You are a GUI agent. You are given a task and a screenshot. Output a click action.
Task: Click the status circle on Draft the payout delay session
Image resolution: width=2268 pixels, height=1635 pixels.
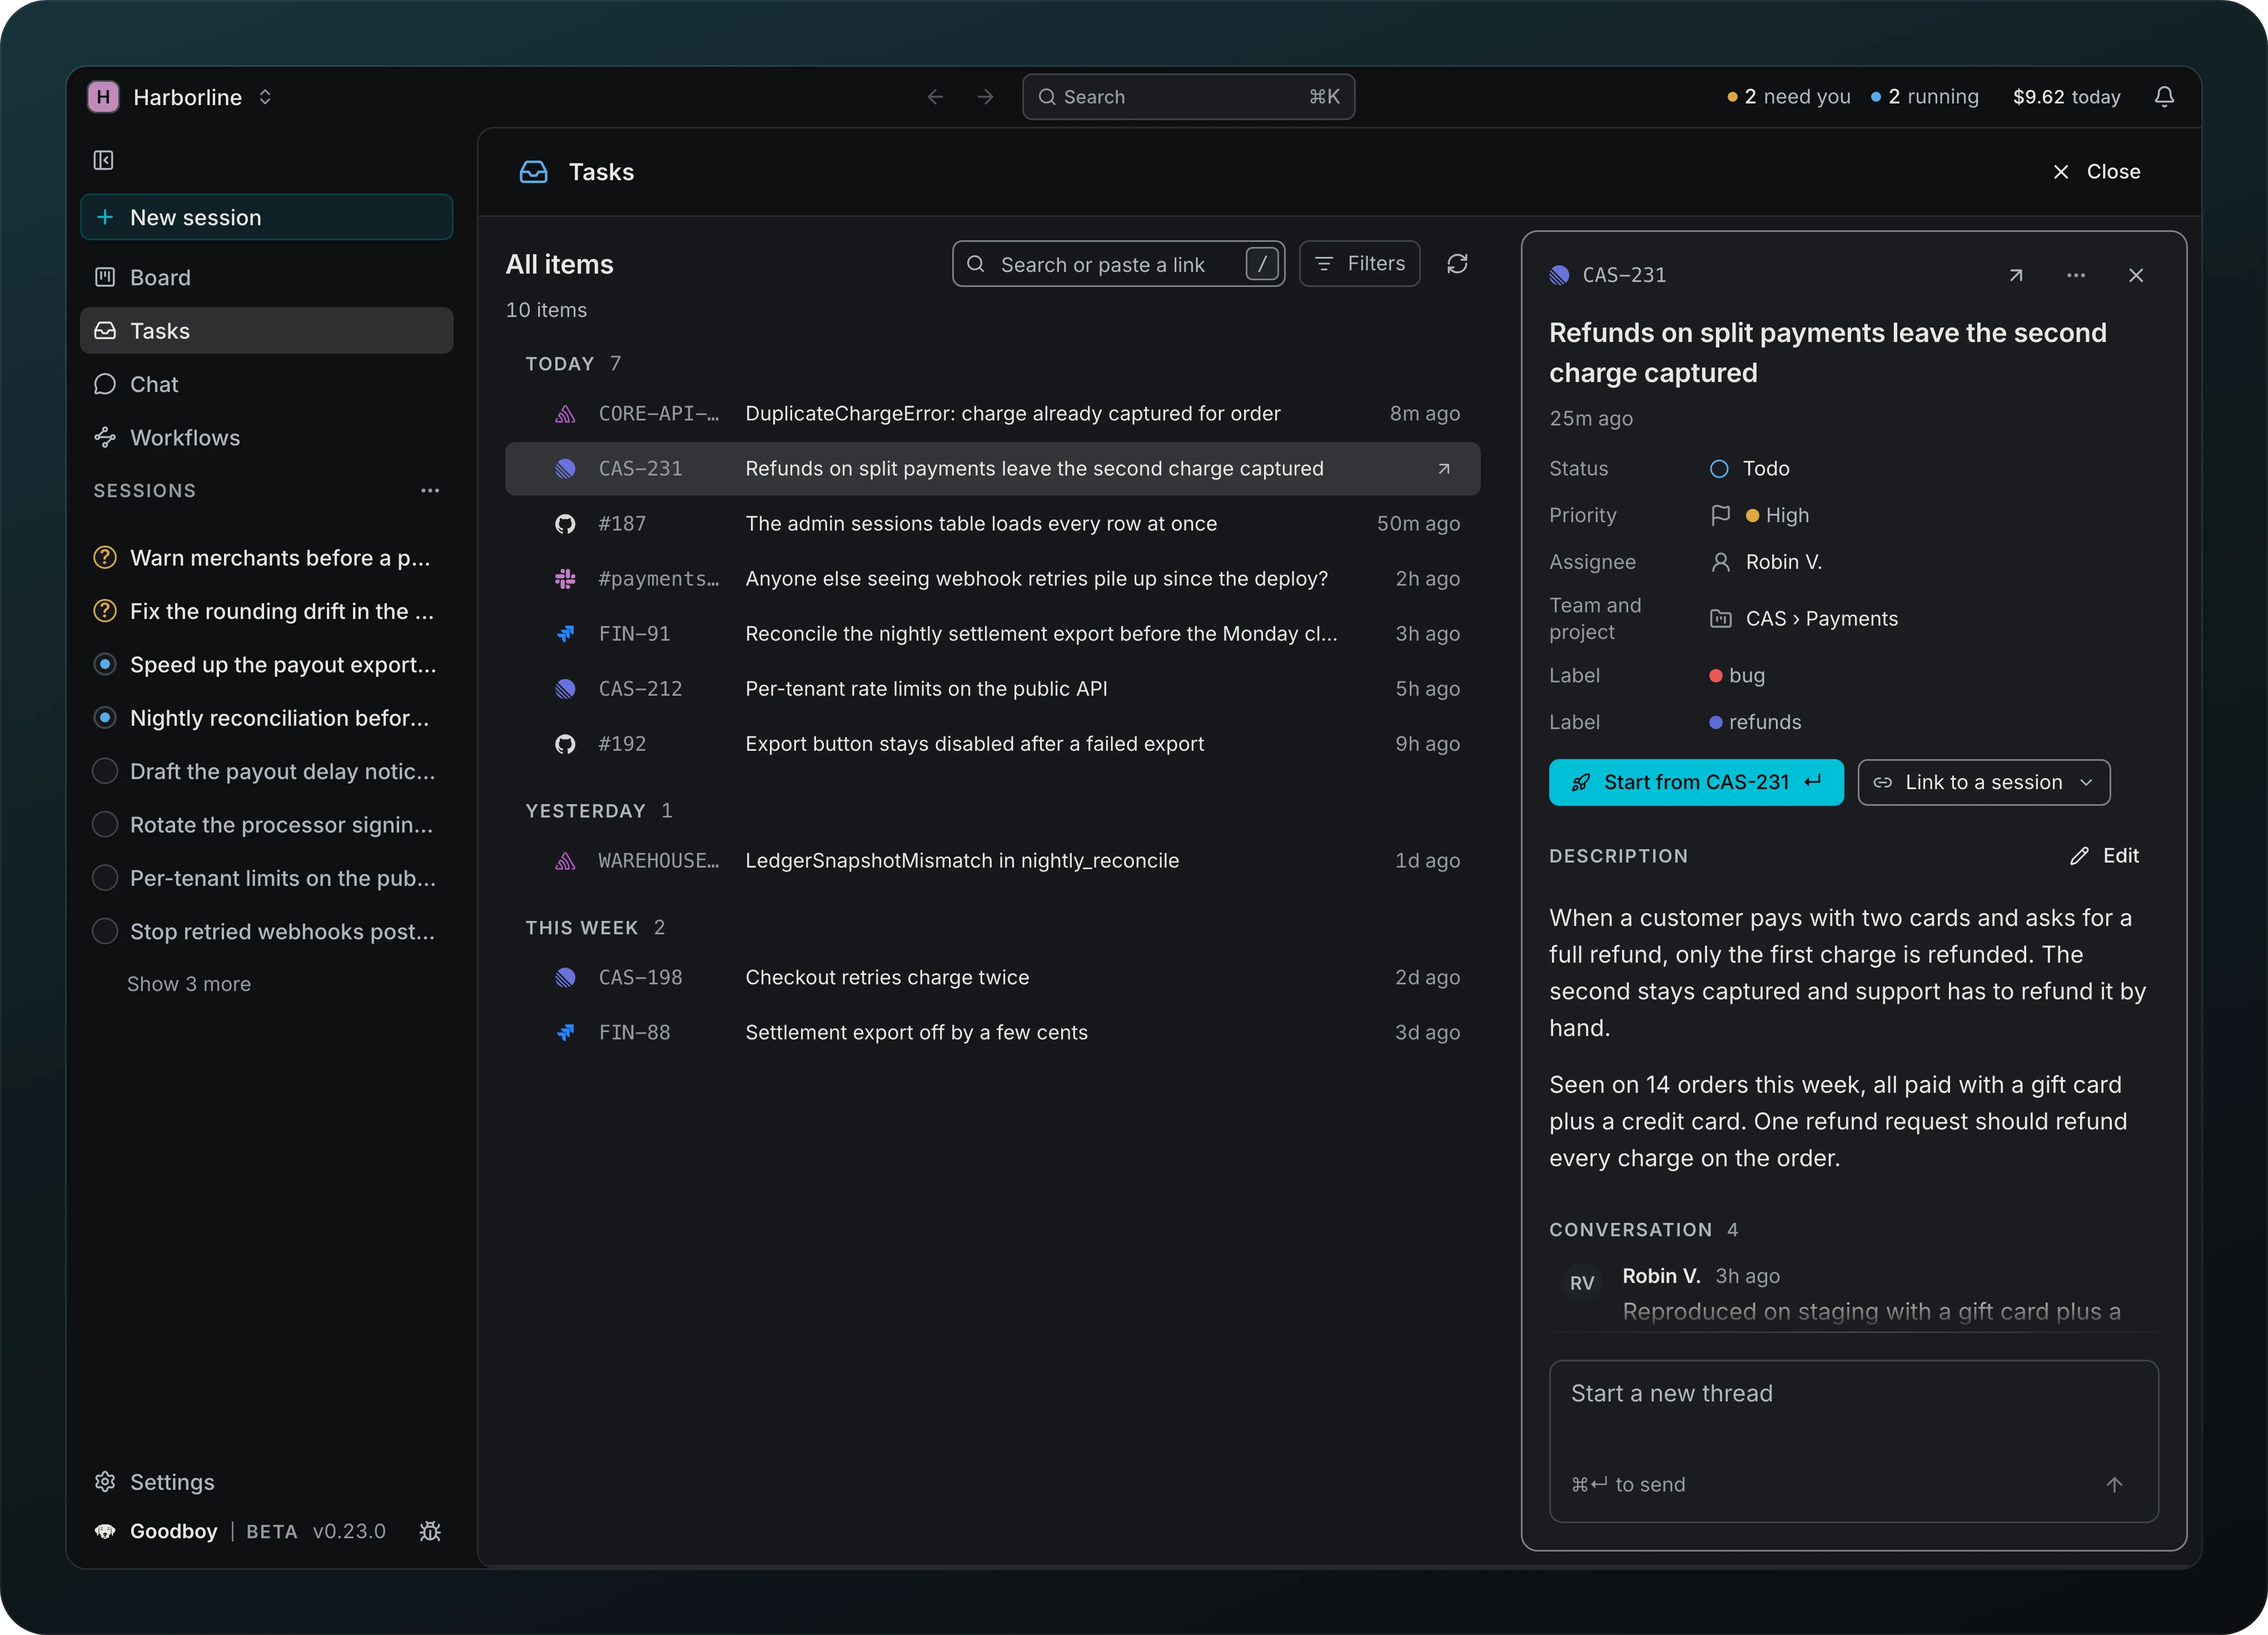point(104,771)
